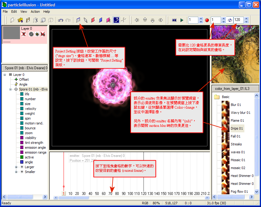
Task: Click the end frame field showing 120
Action: click(x=238, y=20)
